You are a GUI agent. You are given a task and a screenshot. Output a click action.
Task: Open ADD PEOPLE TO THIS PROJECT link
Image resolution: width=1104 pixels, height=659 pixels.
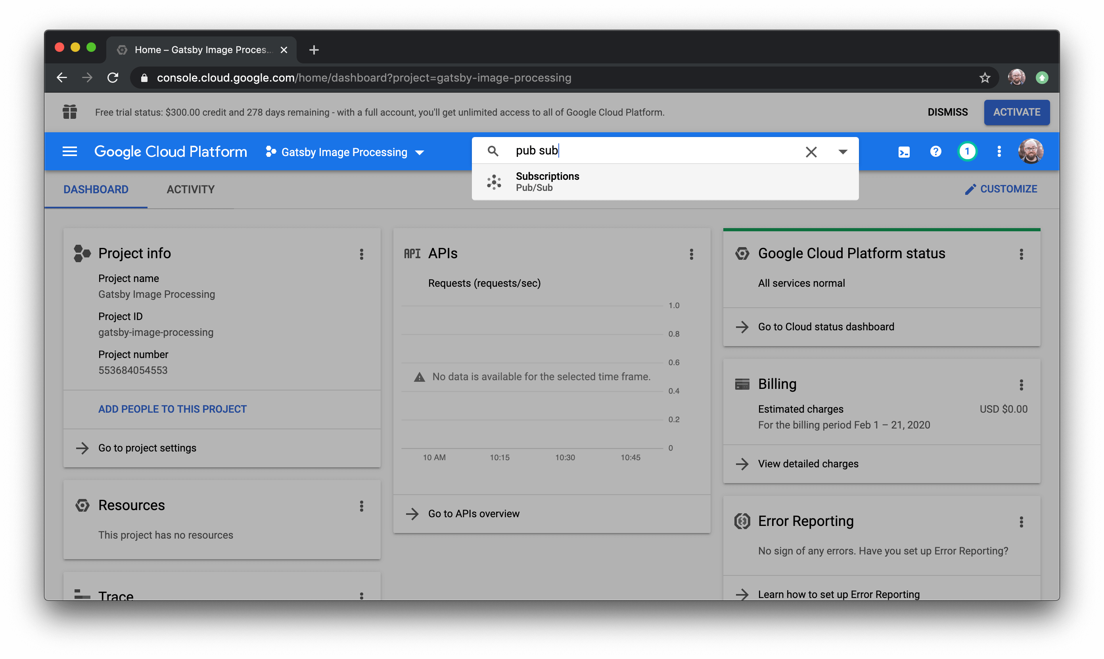click(x=172, y=409)
